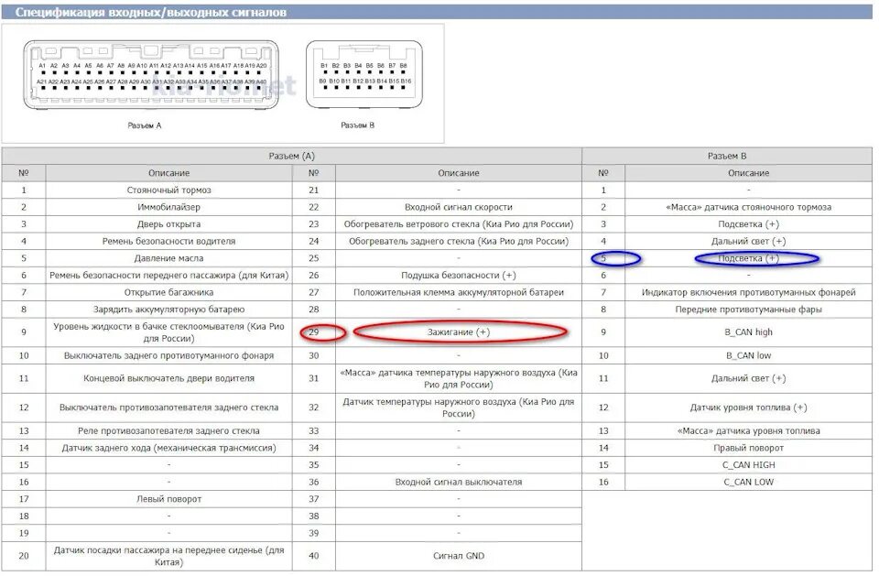Screen dimensions: 879x576
Task: Click pin number 29 in connector A
Action: click(313, 332)
